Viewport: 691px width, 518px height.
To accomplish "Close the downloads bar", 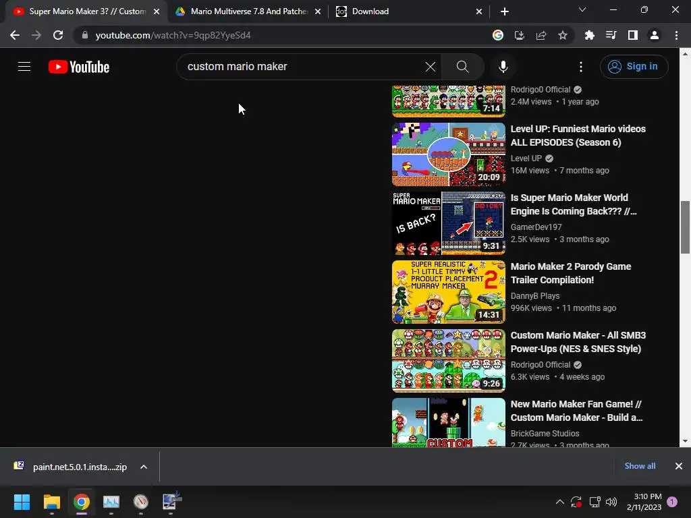I will coord(679,466).
